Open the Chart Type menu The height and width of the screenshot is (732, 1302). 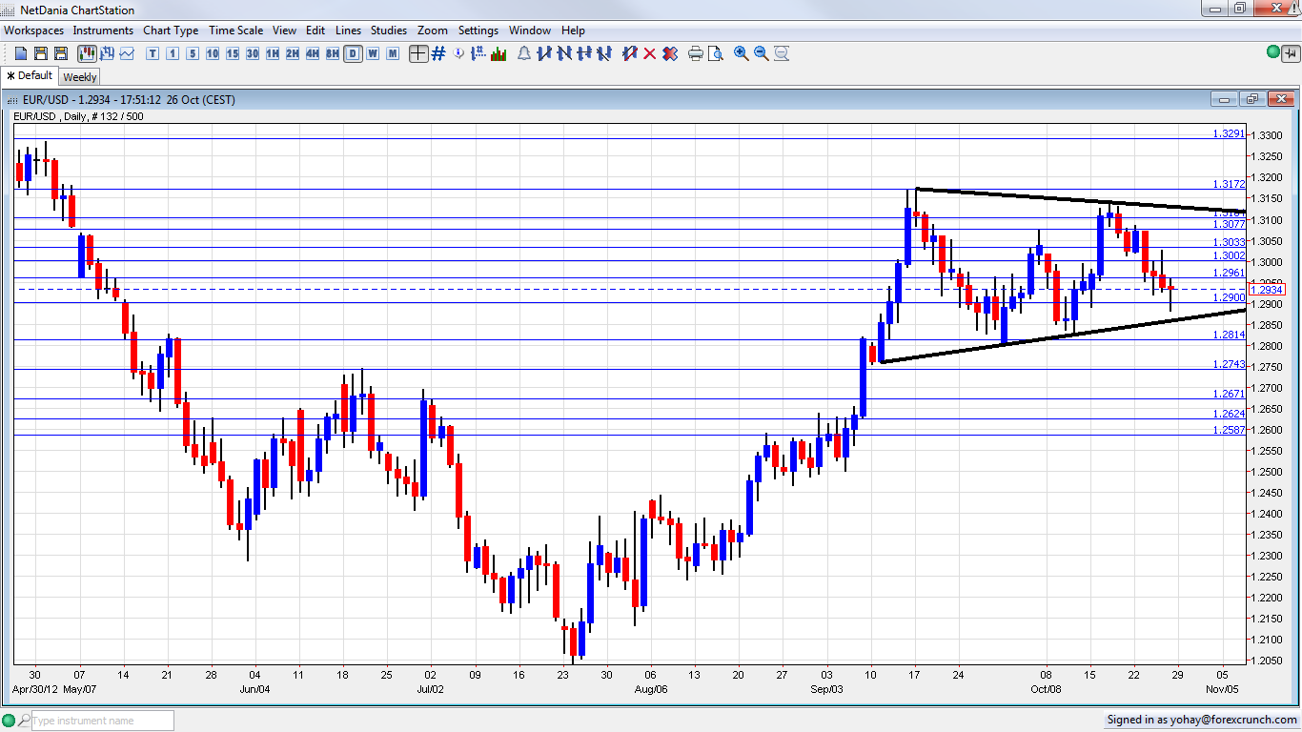pos(171,30)
